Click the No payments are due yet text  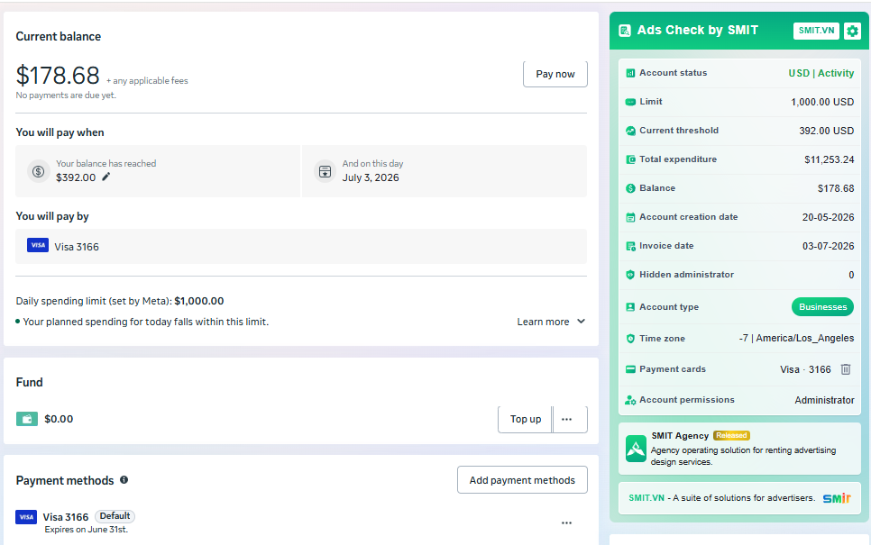[66, 95]
